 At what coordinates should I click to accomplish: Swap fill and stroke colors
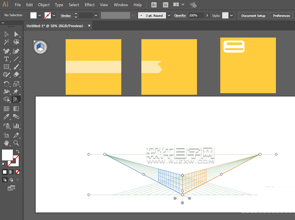(x=18, y=151)
